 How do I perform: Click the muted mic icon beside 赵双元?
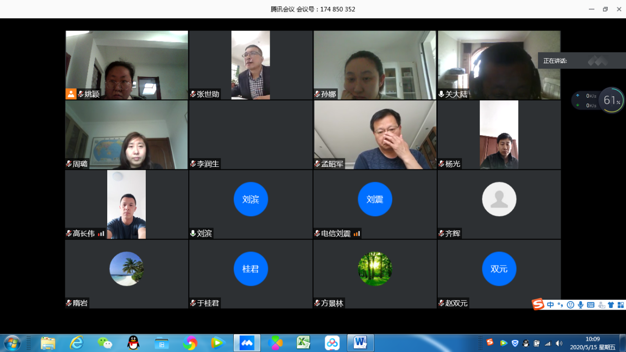click(441, 303)
